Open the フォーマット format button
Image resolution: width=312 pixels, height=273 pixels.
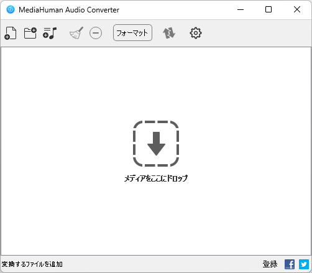click(132, 33)
